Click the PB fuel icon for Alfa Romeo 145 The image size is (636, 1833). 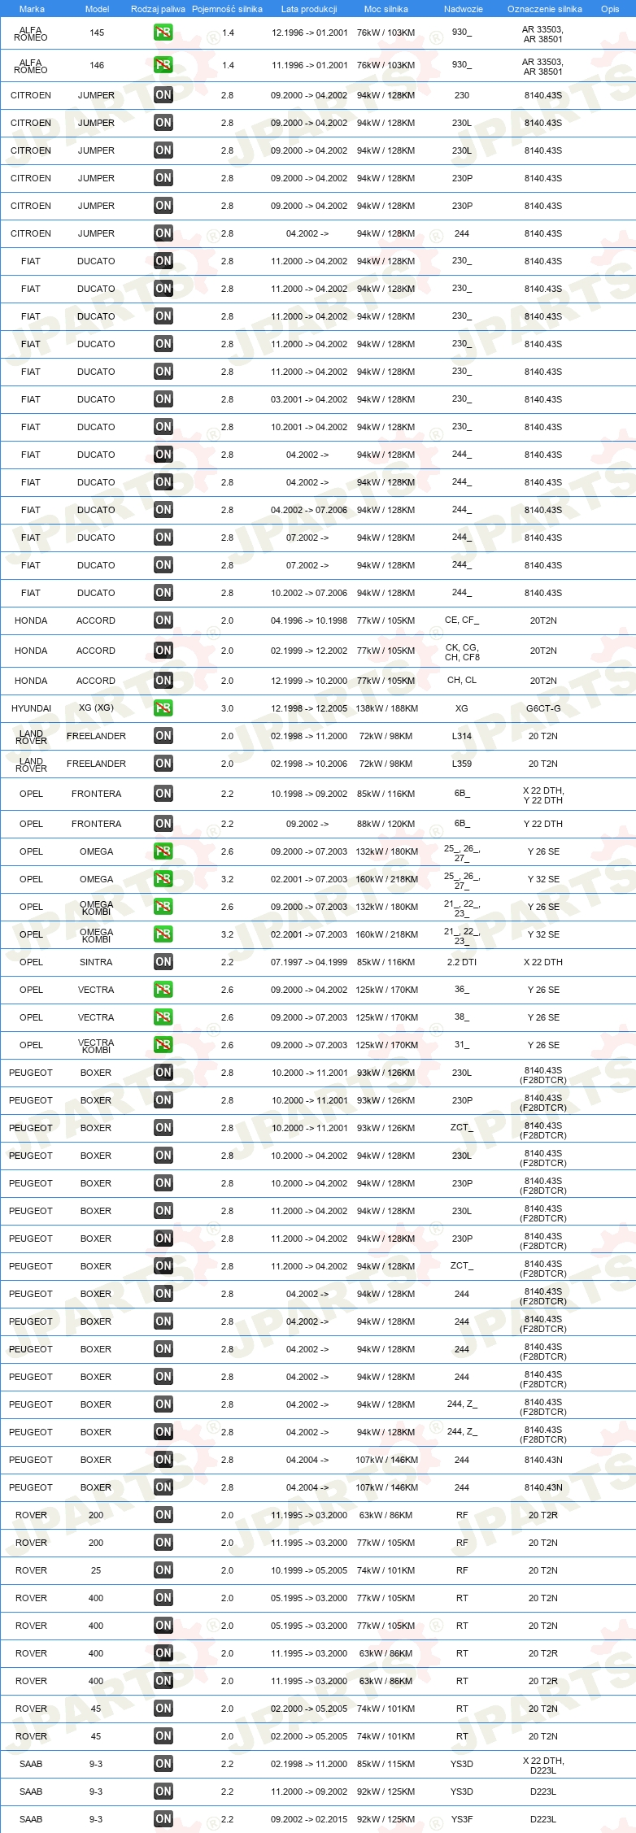tap(163, 33)
